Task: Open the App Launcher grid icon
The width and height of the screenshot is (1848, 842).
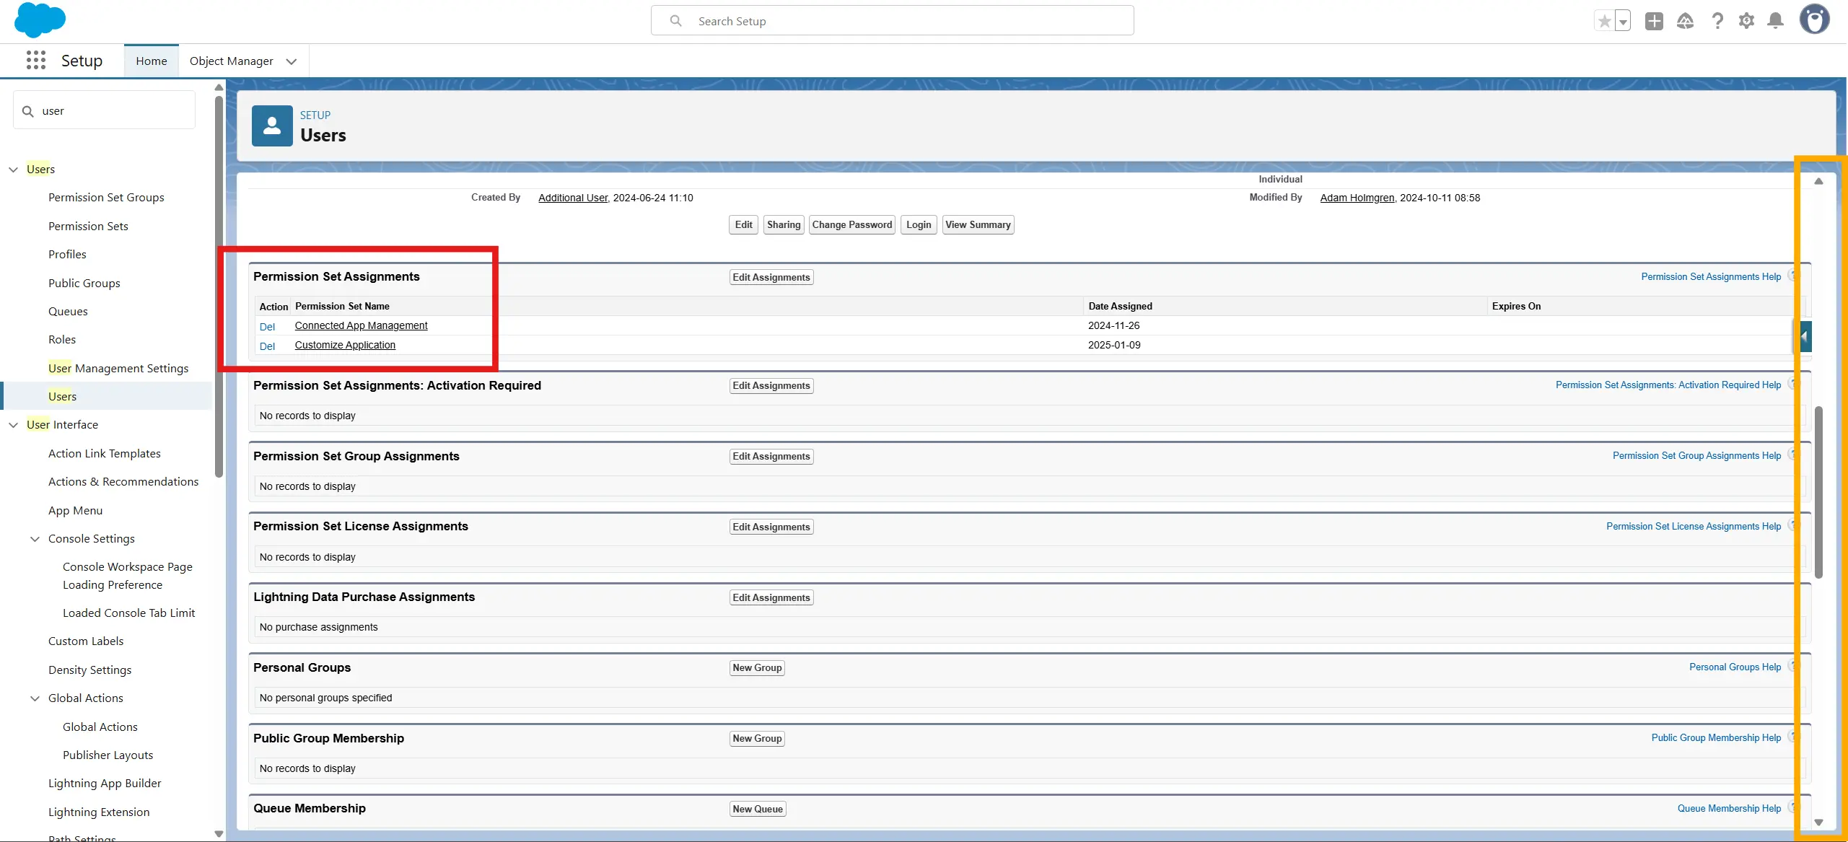Action: coord(35,61)
